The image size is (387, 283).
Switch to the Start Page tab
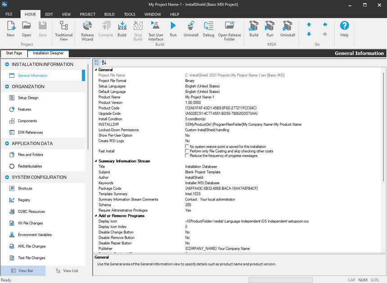[14, 53]
